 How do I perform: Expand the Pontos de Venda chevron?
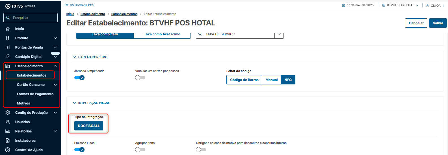(55, 47)
